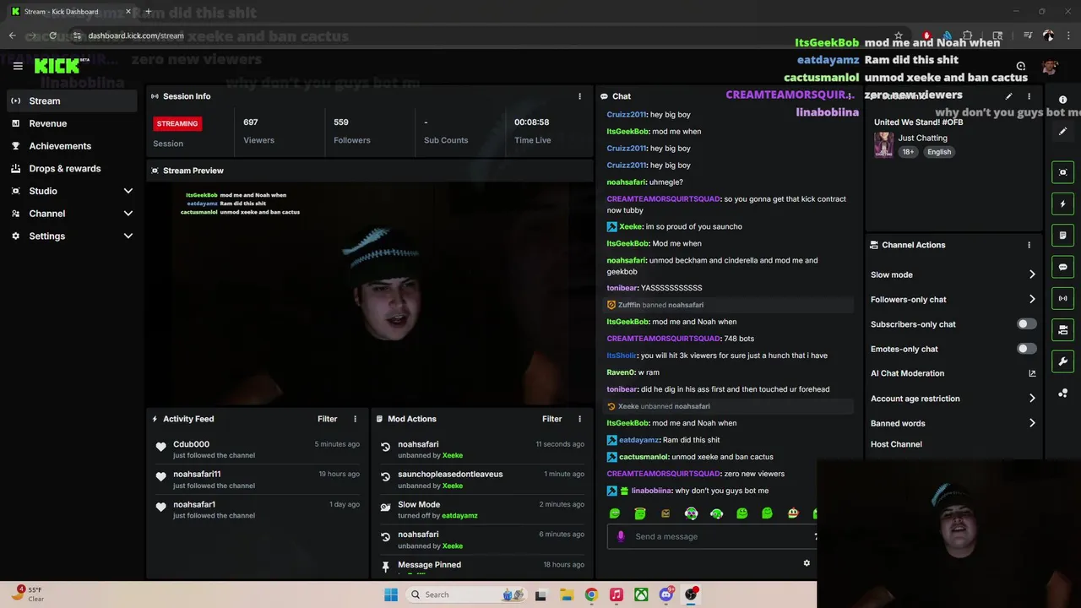Click Cdub000 in Activity Feed
Image resolution: width=1081 pixels, height=608 pixels.
(191, 444)
